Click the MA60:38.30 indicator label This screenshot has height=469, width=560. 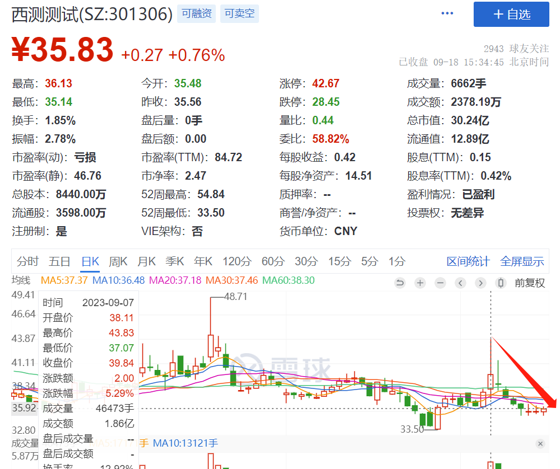click(x=289, y=280)
